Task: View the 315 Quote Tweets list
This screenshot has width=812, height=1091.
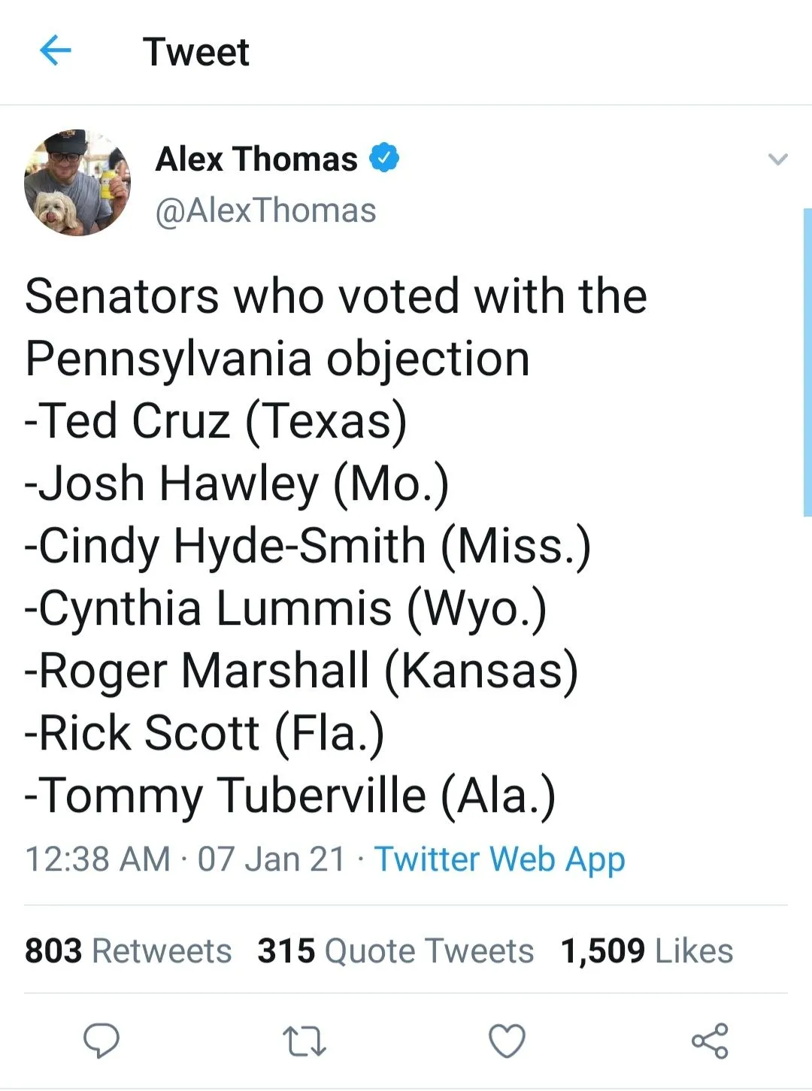Action: coord(395,951)
